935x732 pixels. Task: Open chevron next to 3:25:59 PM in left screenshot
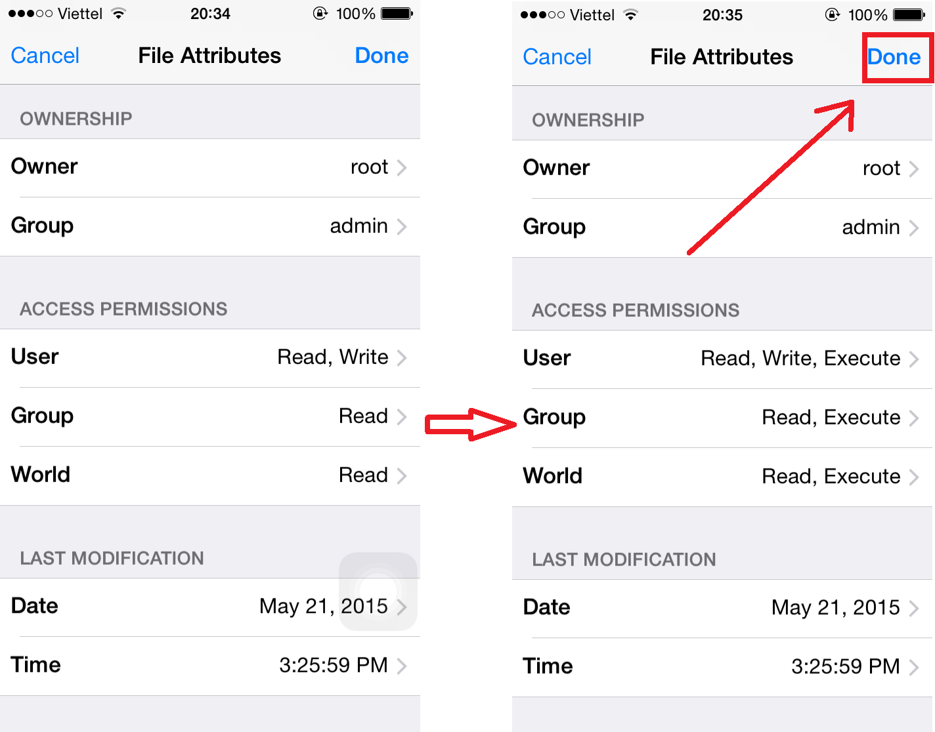(x=402, y=666)
